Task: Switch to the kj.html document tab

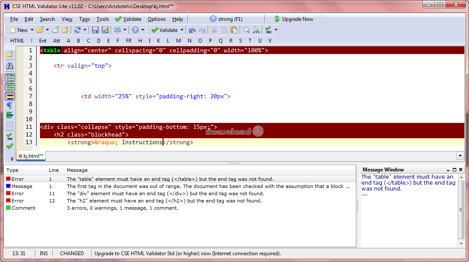Action: pyautogui.click(x=31, y=156)
